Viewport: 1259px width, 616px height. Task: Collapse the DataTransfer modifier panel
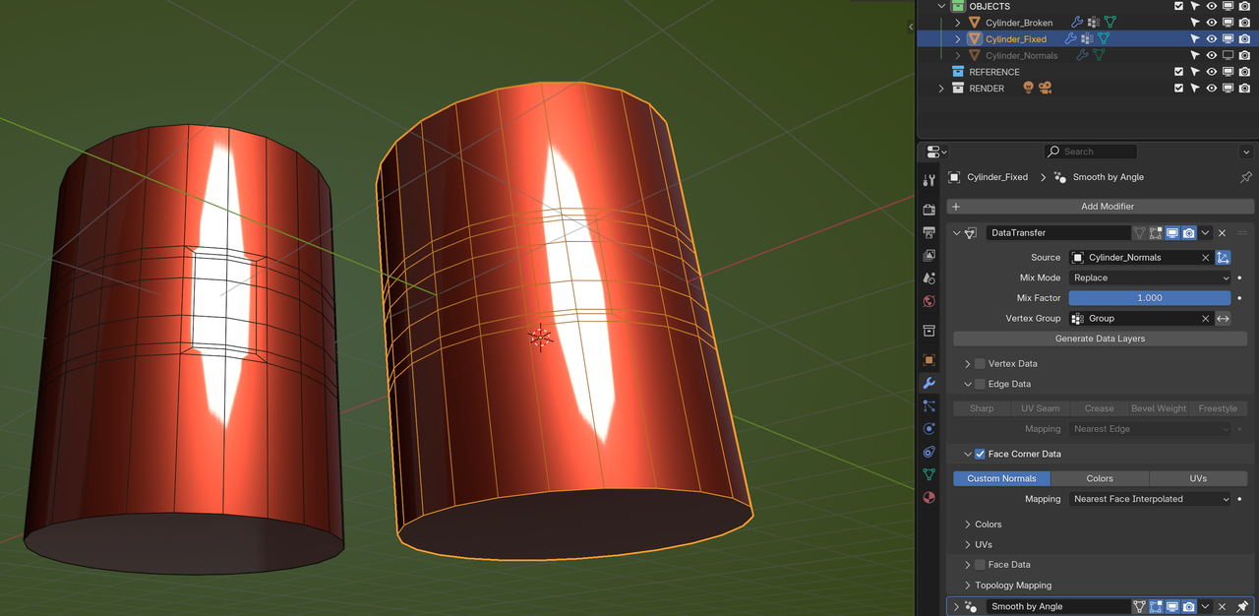(x=956, y=233)
